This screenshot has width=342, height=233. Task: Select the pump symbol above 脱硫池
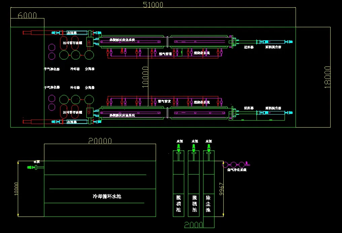tap(194, 148)
